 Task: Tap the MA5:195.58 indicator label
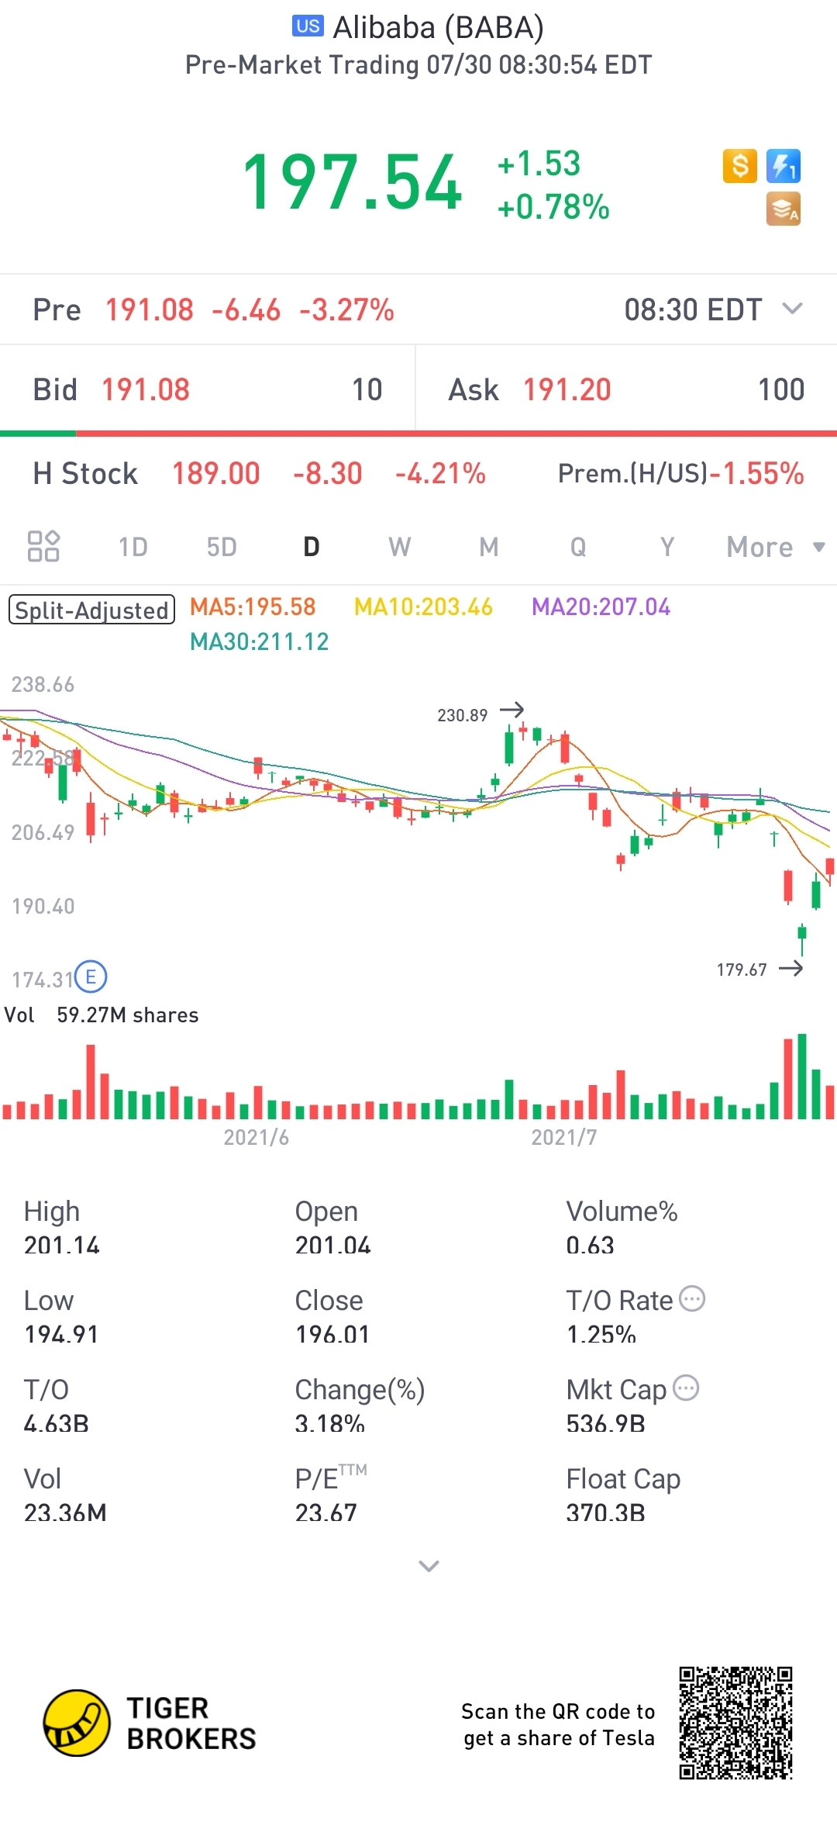pos(253,607)
